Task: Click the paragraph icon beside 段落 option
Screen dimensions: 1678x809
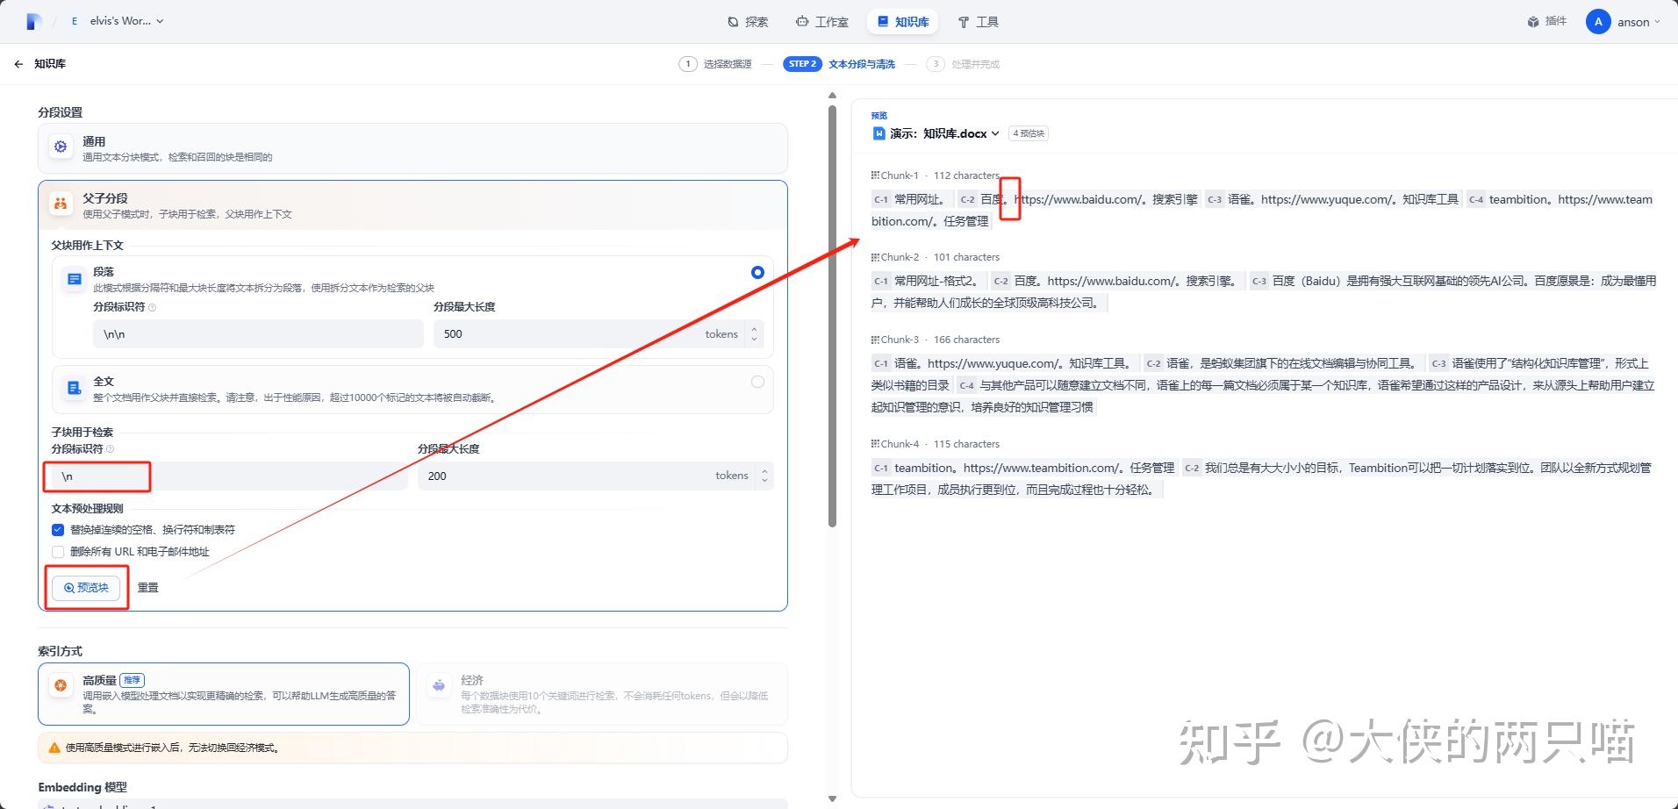Action: pos(74,278)
